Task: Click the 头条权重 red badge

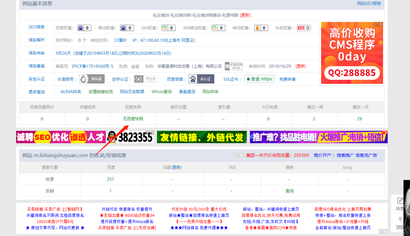Action: pos(304,28)
